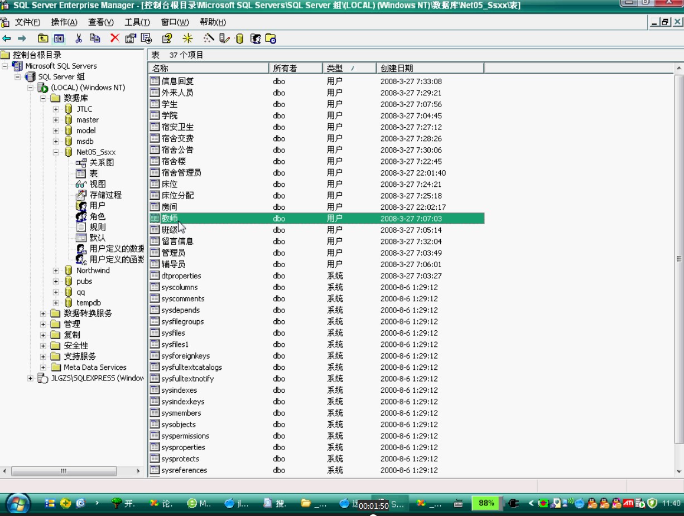Open Properties via toolbar icon
This screenshot has width=684, height=516.
[131, 38]
